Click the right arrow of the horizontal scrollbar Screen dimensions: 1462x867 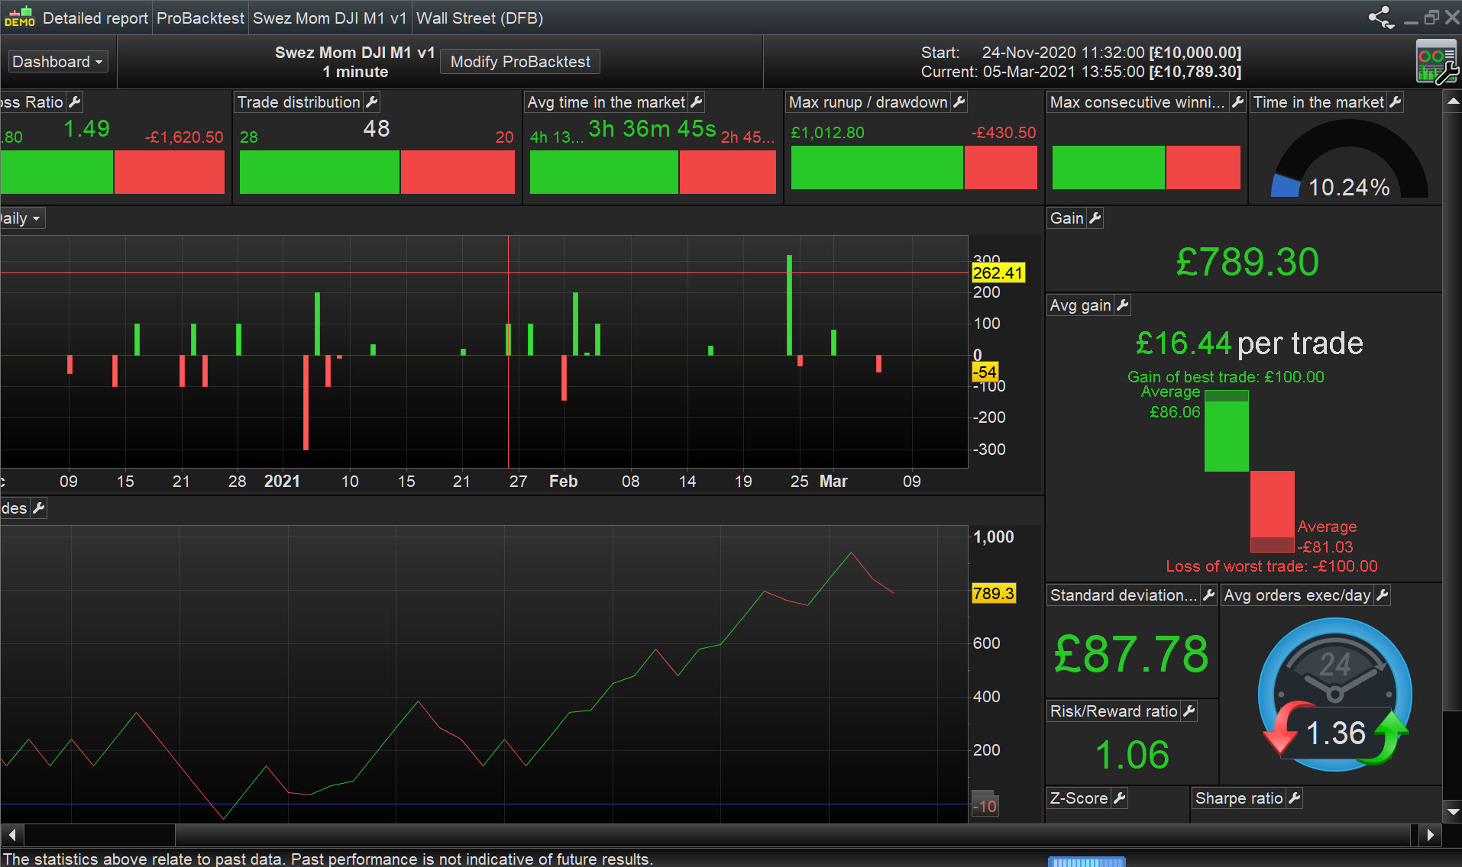(1431, 835)
